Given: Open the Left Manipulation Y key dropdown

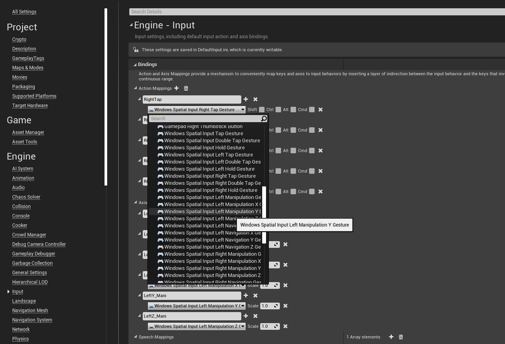Looking at the screenshot, I should tap(197, 306).
